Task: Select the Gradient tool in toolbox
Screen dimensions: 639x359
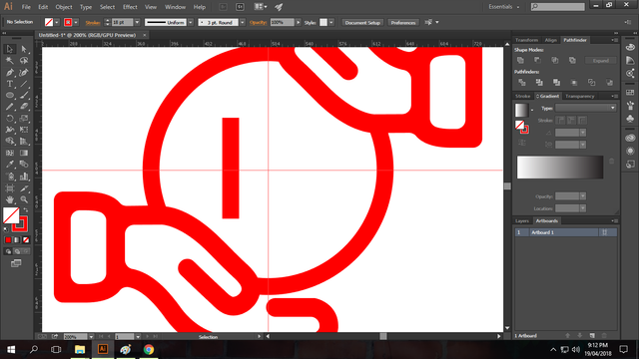Action: tap(24, 153)
